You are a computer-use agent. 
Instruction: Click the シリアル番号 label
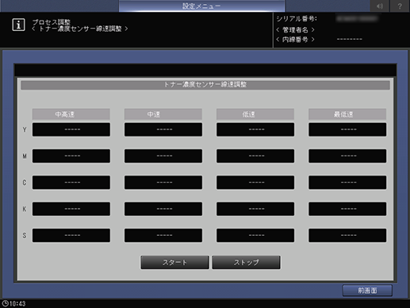297,19
